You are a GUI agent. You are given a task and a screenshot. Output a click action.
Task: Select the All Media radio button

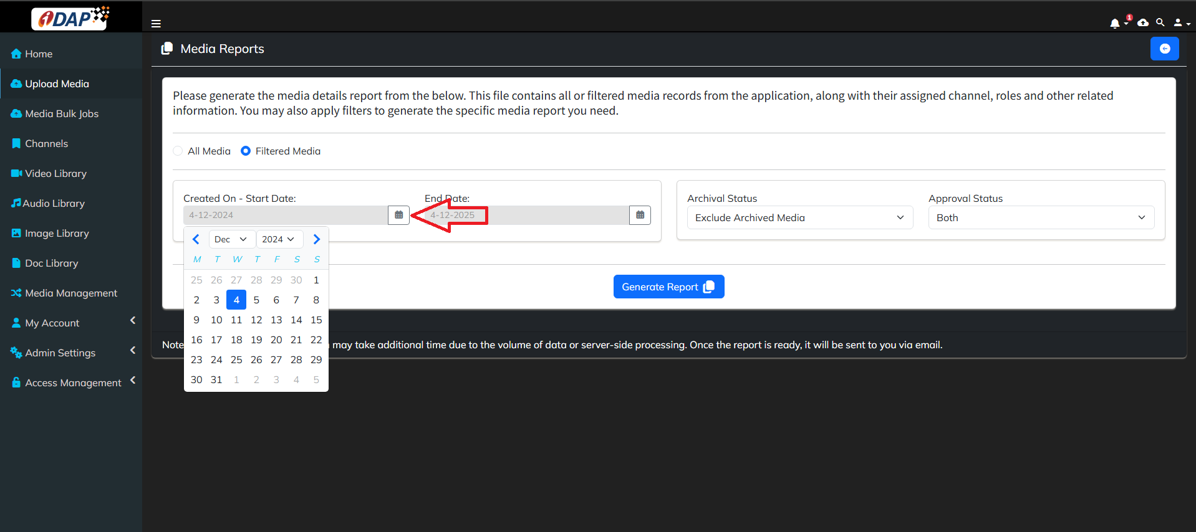(x=178, y=151)
